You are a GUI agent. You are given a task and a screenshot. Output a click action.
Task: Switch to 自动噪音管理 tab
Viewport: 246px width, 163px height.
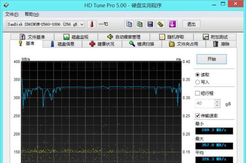click(124, 37)
